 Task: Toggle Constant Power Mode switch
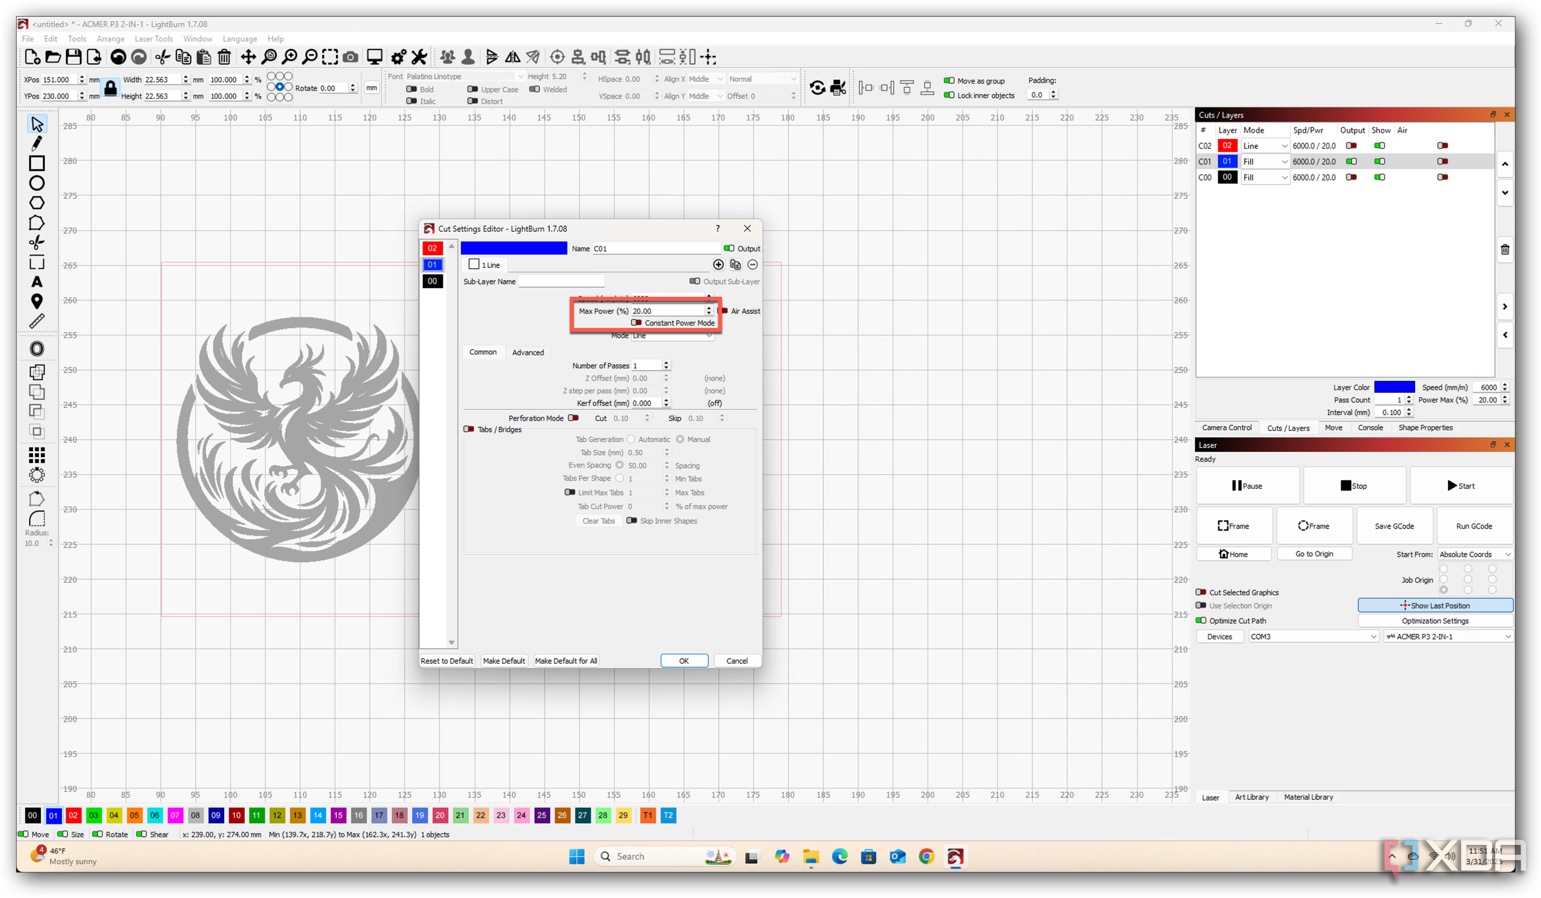[637, 322]
